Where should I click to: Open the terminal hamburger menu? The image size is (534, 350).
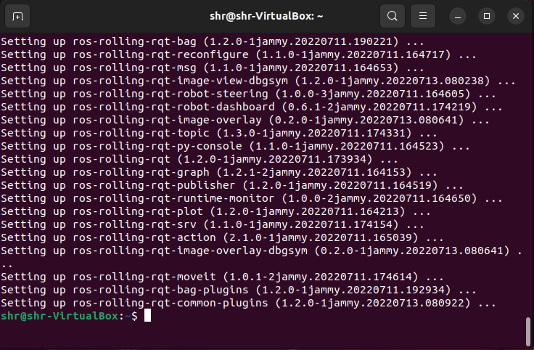[423, 16]
